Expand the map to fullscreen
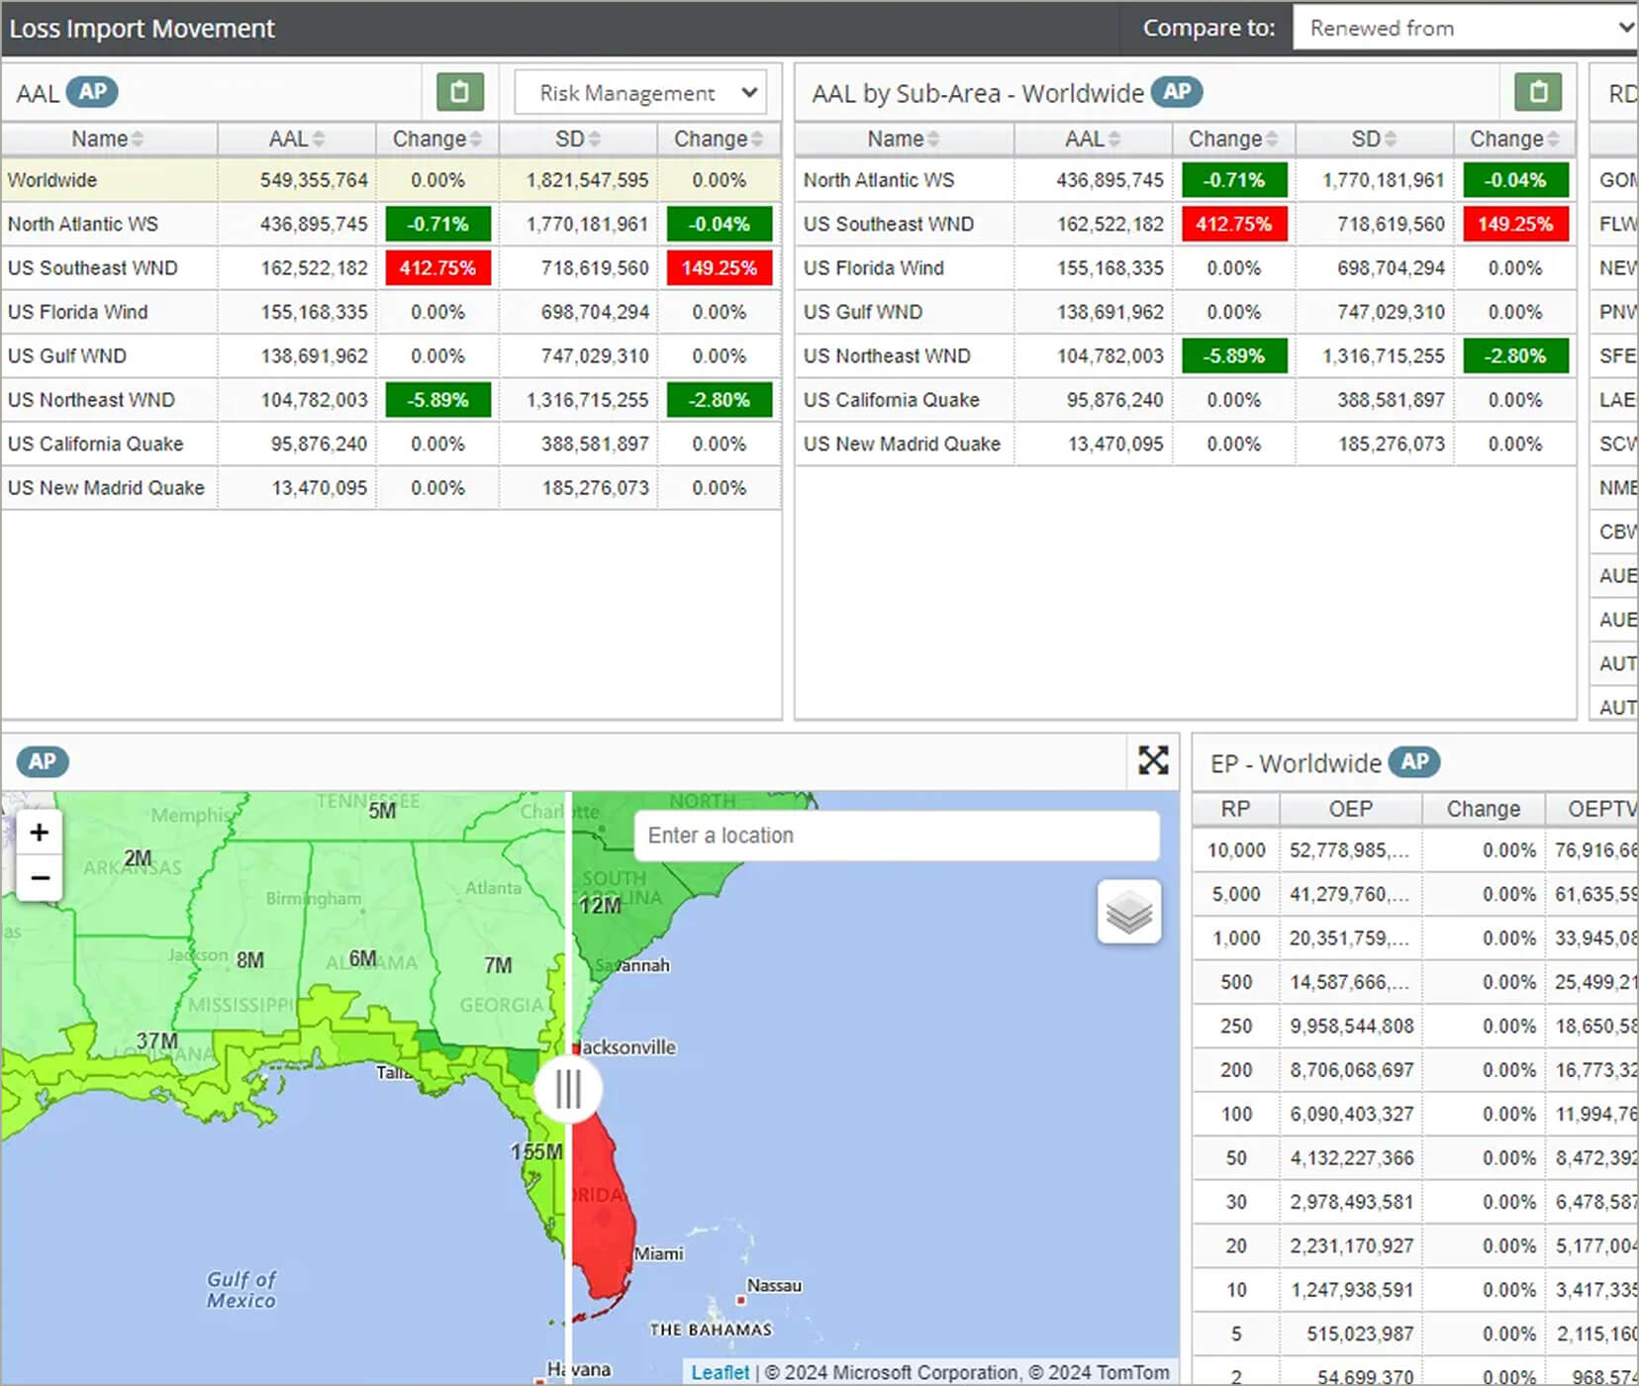This screenshot has height=1386, width=1639. click(1153, 760)
